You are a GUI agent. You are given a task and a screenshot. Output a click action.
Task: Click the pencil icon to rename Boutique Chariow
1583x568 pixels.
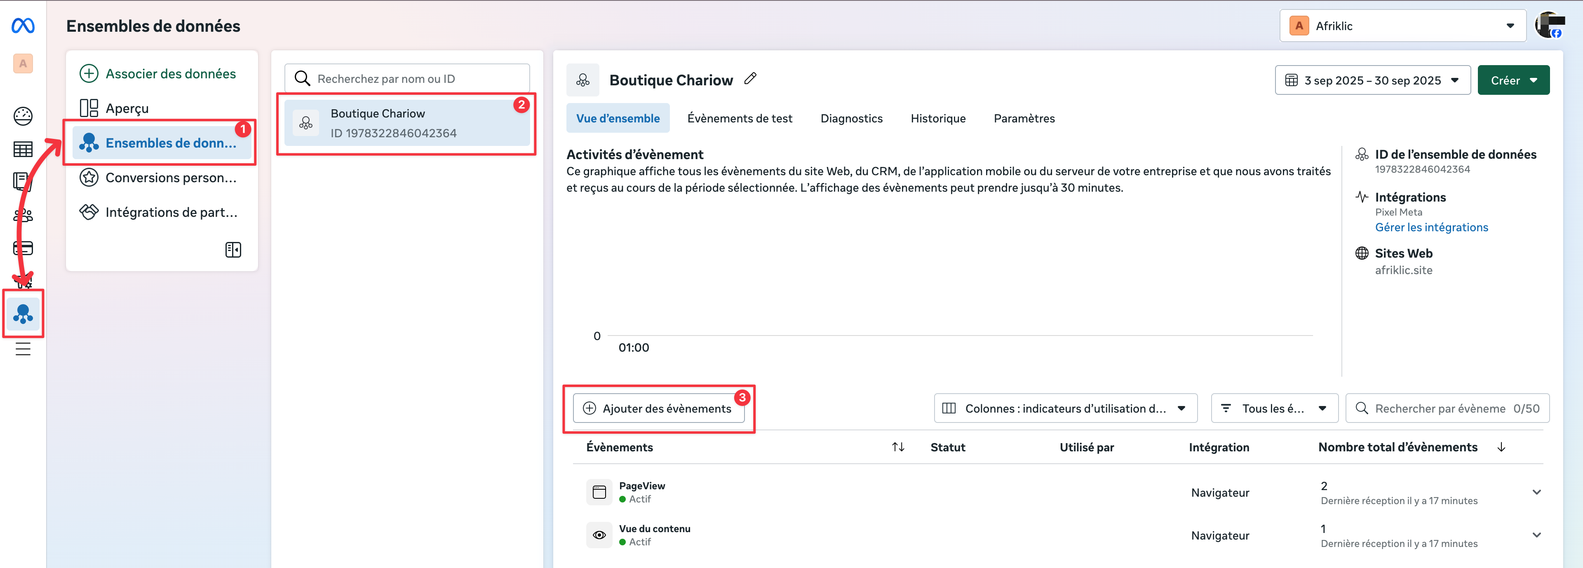coord(750,79)
